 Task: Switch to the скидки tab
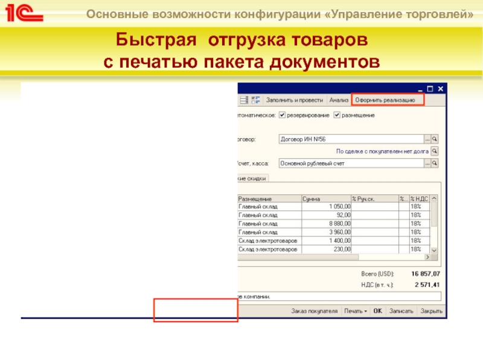(253, 178)
